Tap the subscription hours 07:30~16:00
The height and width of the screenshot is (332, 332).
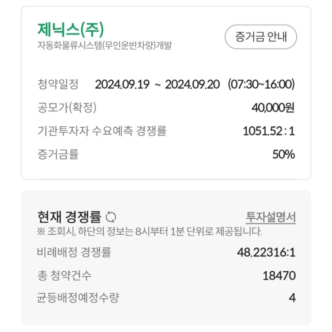tap(261, 84)
